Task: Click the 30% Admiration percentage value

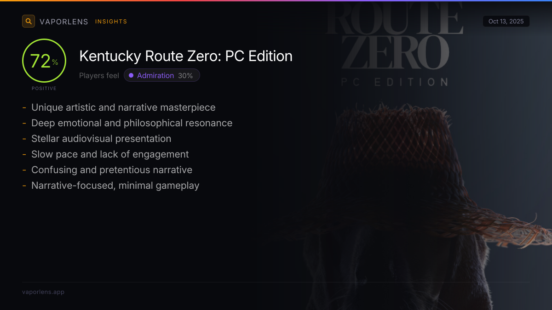Action: coord(185,75)
